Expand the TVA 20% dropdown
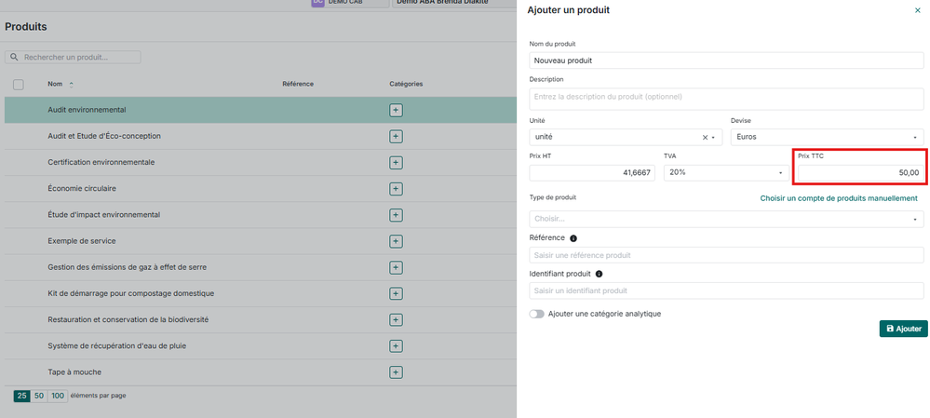 pyautogui.click(x=725, y=173)
